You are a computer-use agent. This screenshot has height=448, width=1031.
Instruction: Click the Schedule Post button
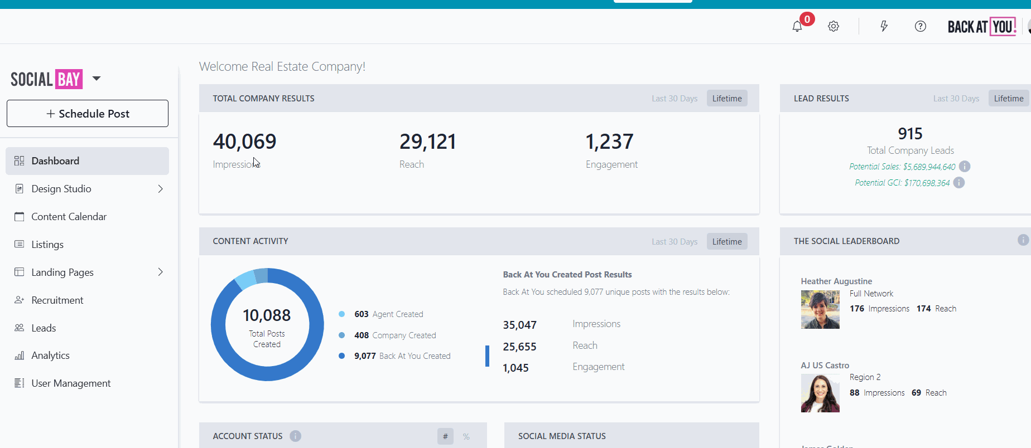88,114
